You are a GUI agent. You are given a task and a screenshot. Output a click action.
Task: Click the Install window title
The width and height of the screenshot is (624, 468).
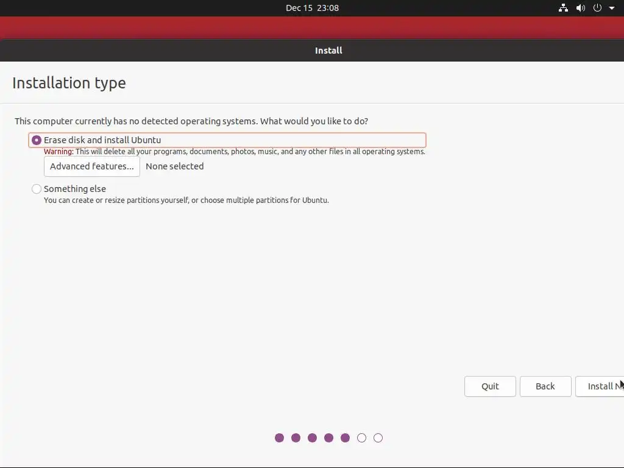point(328,51)
